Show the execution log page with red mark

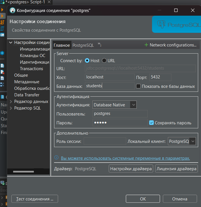click(2, 72)
